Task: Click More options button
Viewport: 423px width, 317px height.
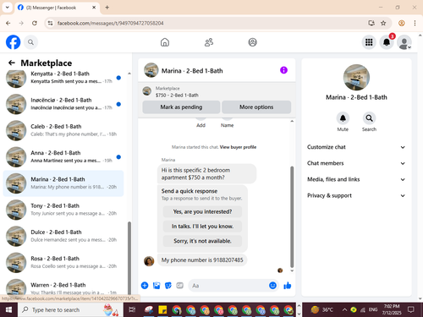Action: click(x=256, y=107)
